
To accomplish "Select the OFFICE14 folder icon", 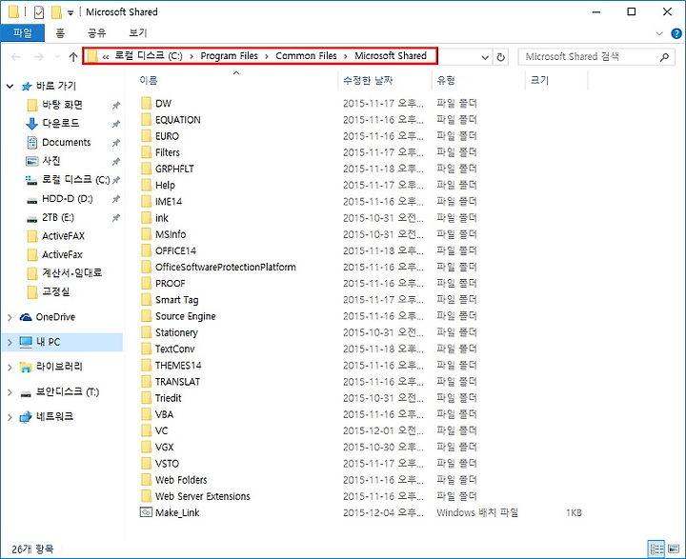I will [146, 250].
